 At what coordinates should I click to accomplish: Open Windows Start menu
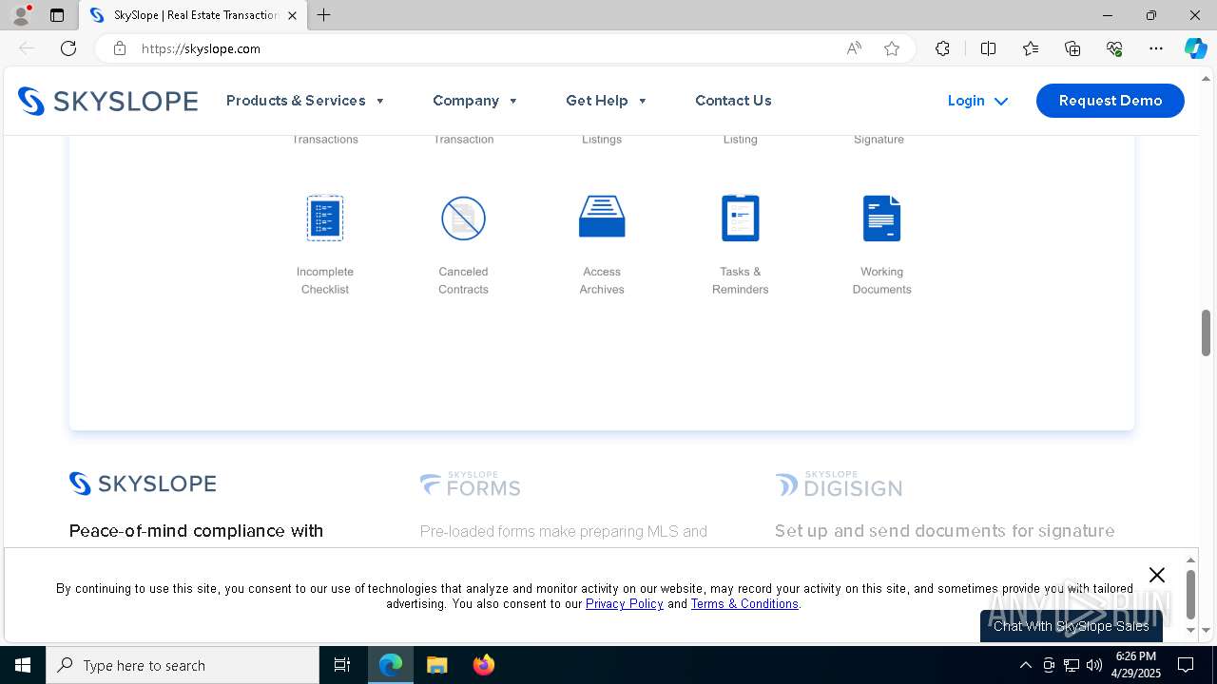23,665
